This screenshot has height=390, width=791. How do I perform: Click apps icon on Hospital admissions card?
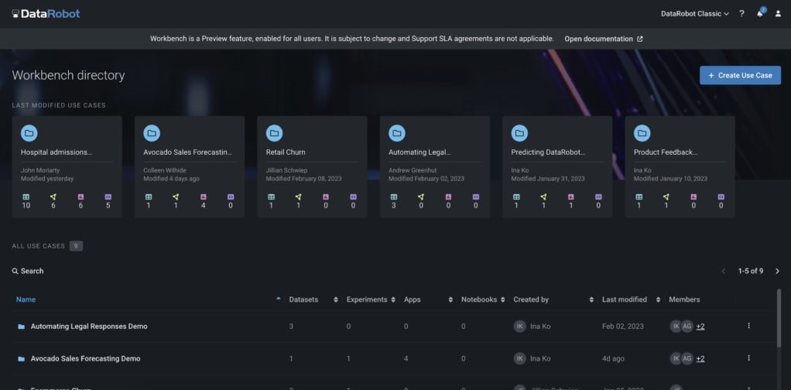click(80, 197)
